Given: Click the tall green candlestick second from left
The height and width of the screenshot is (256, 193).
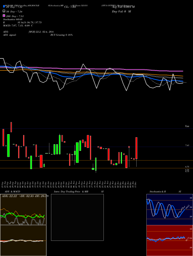Looking at the screenshot, I should pos(8,145).
